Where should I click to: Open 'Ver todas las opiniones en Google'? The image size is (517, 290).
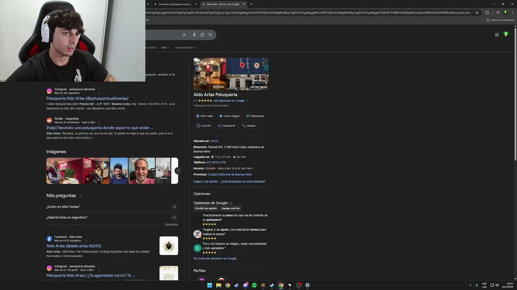pos(215,259)
